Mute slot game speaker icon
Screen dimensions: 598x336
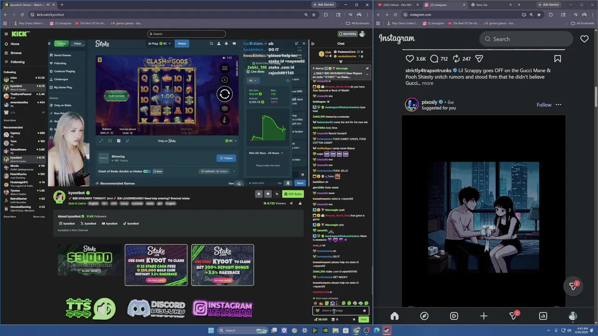point(224,58)
